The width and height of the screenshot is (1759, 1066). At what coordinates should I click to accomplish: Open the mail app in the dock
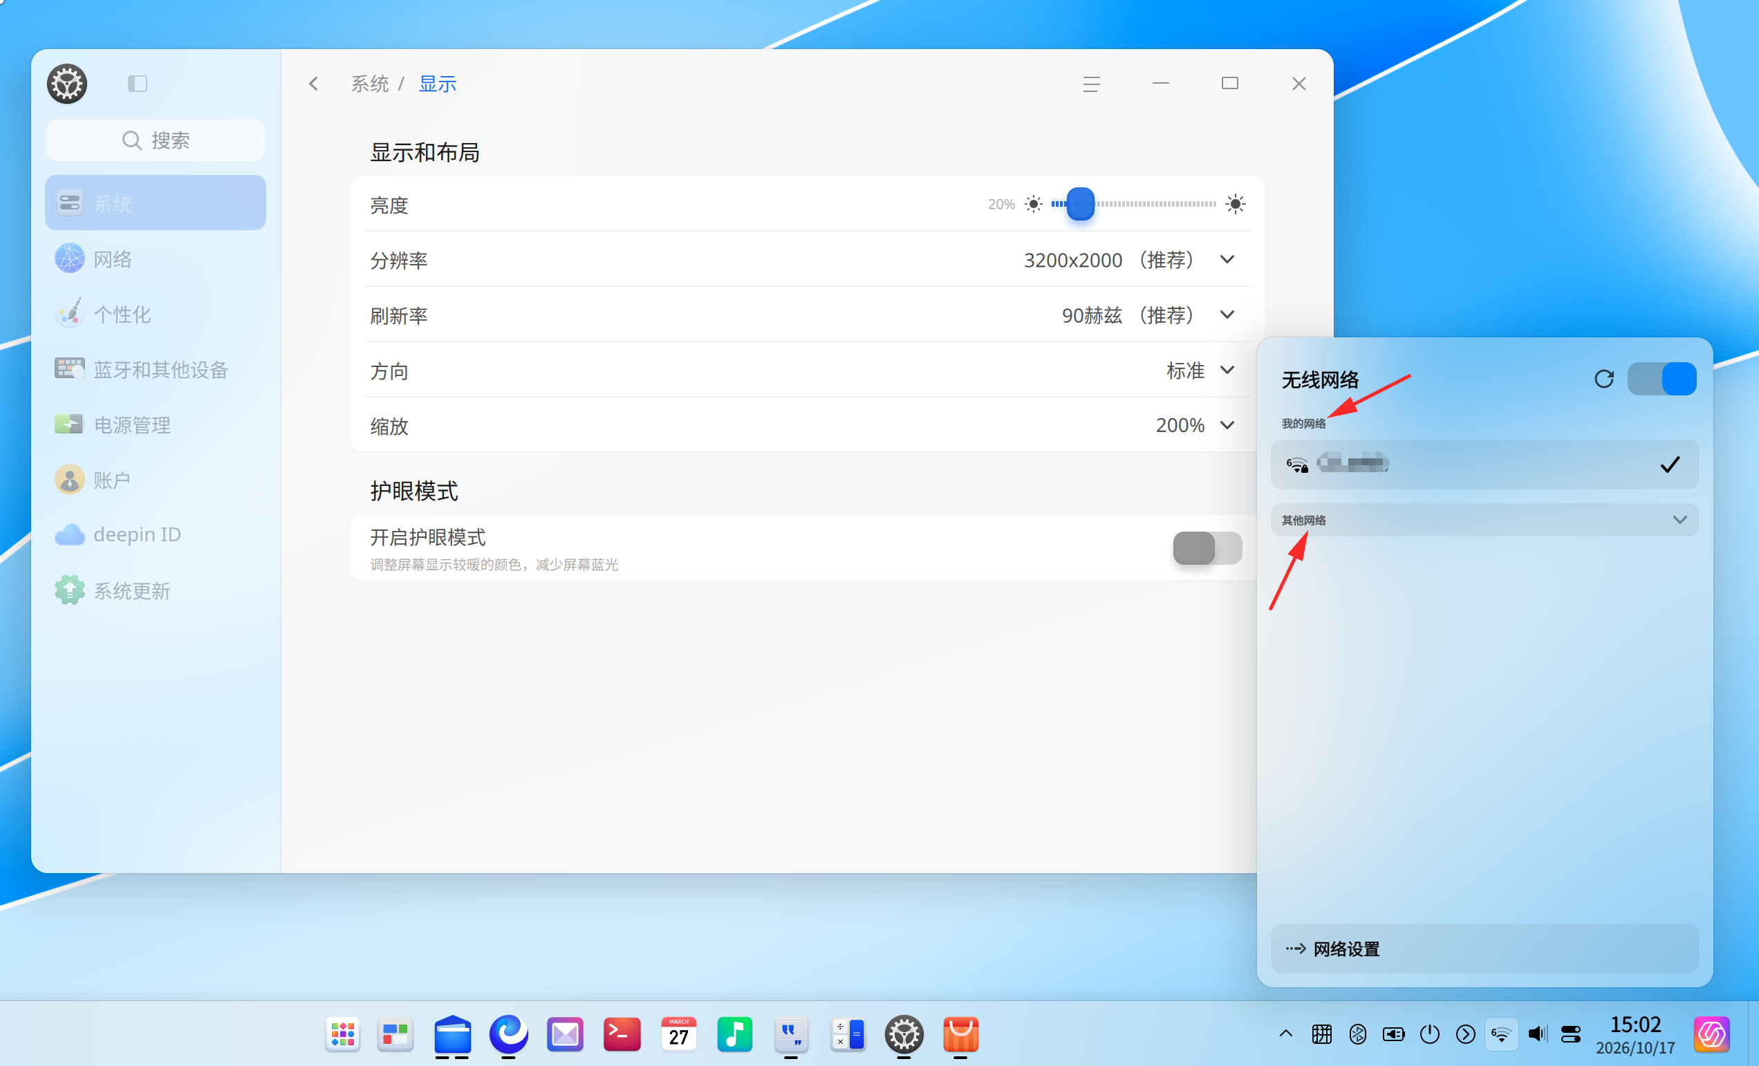pyautogui.click(x=566, y=1035)
